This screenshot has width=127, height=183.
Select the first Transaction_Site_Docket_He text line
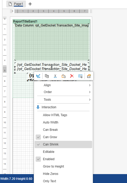point(52,65)
